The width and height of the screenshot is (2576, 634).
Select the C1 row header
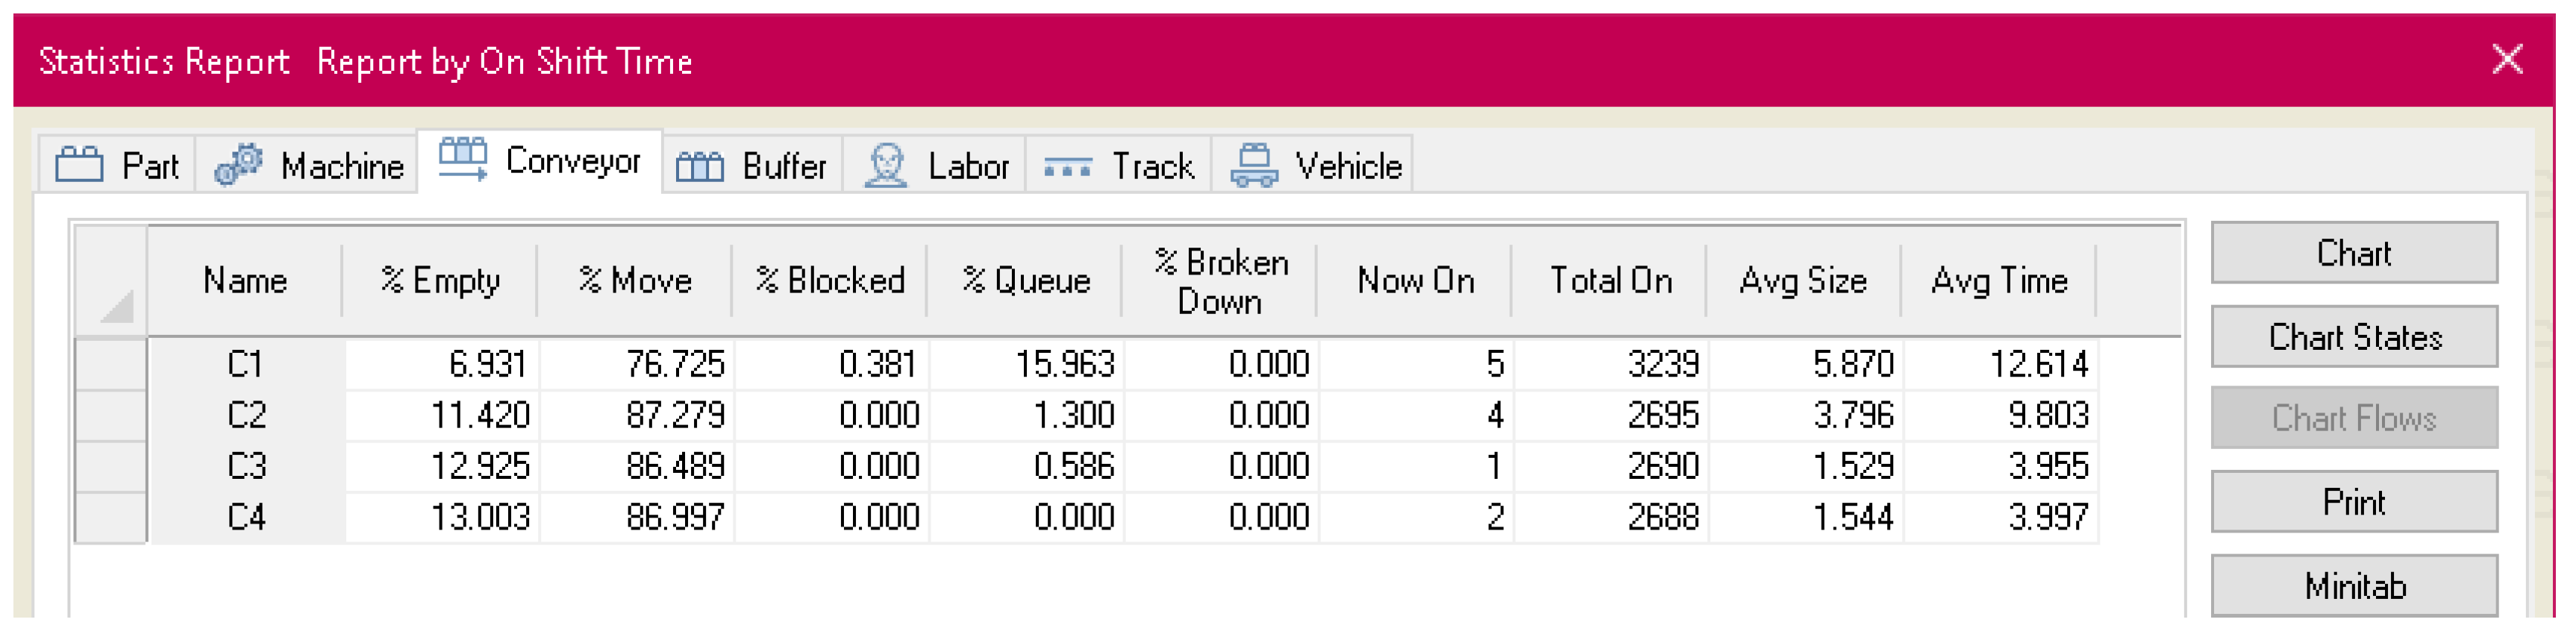[110, 364]
